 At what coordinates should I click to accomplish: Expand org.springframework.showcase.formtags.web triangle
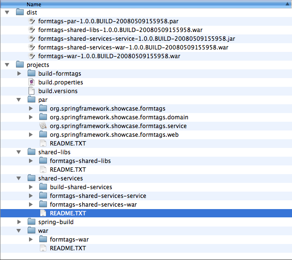(31, 135)
